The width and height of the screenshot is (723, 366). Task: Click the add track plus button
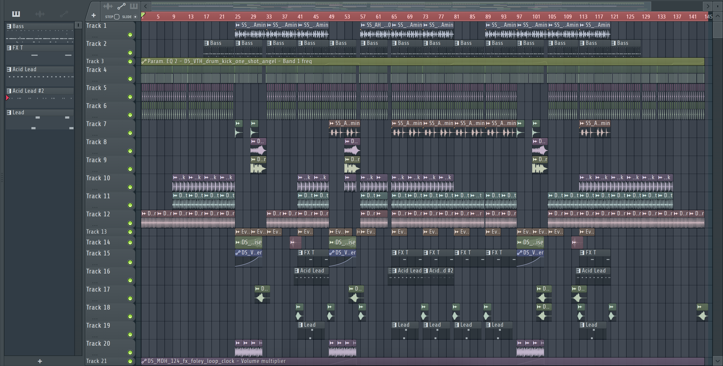tap(93, 15)
